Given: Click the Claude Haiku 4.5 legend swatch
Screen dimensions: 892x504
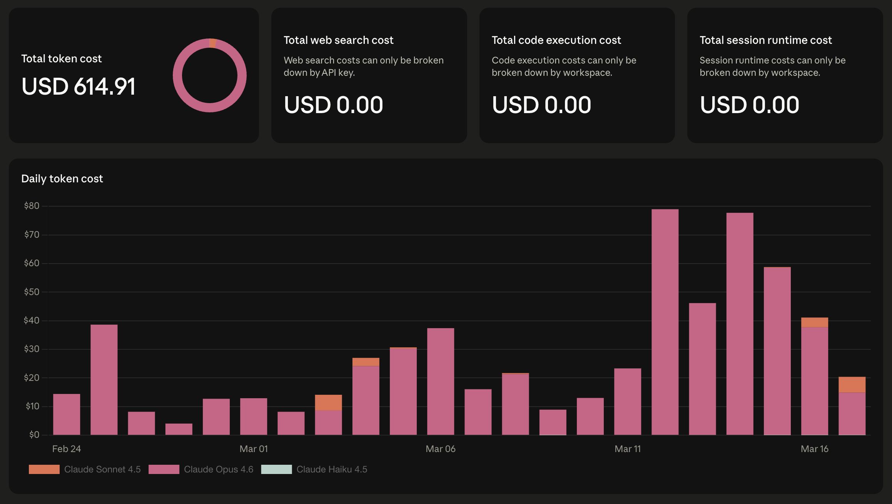Looking at the screenshot, I should tap(277, 469).
